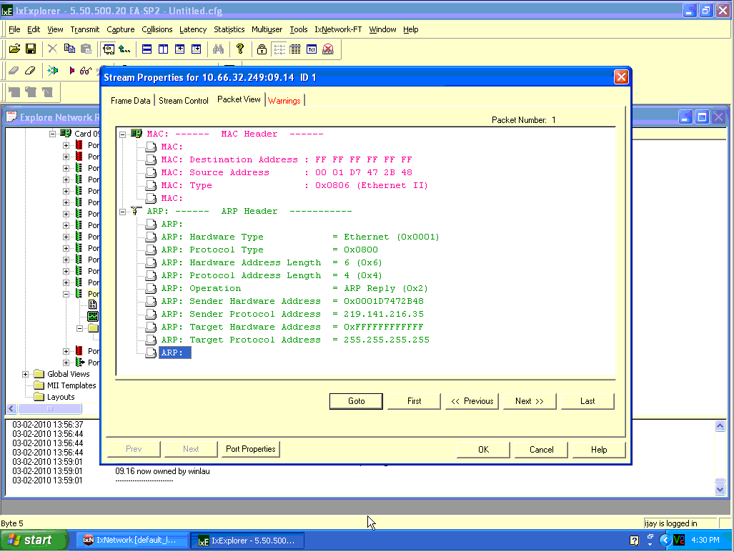Open the File menu

[14, 29]
